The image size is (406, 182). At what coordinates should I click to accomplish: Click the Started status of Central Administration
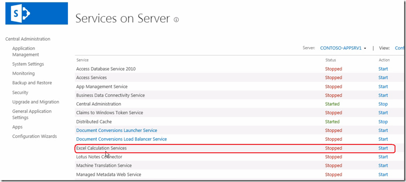coord(332,104)
